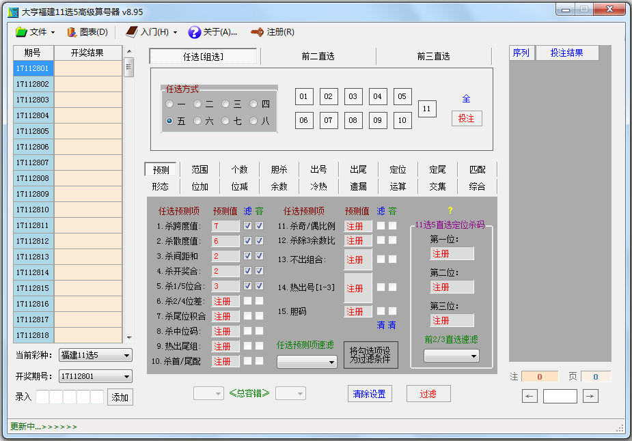The image size is (632, 441).
Task: Choose 任选 mode 五 radio button
Action: tap(169, 121)
